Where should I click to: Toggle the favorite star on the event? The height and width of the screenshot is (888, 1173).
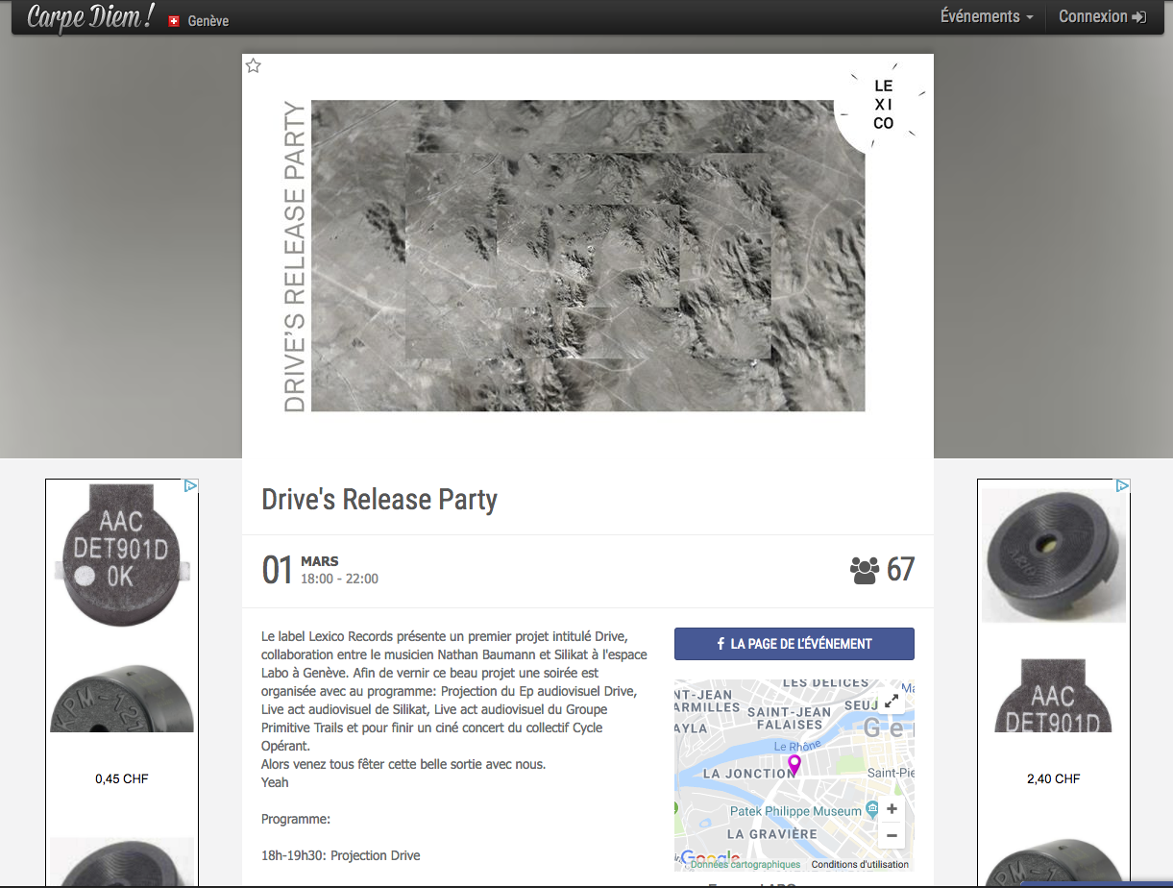click(254, 65)
